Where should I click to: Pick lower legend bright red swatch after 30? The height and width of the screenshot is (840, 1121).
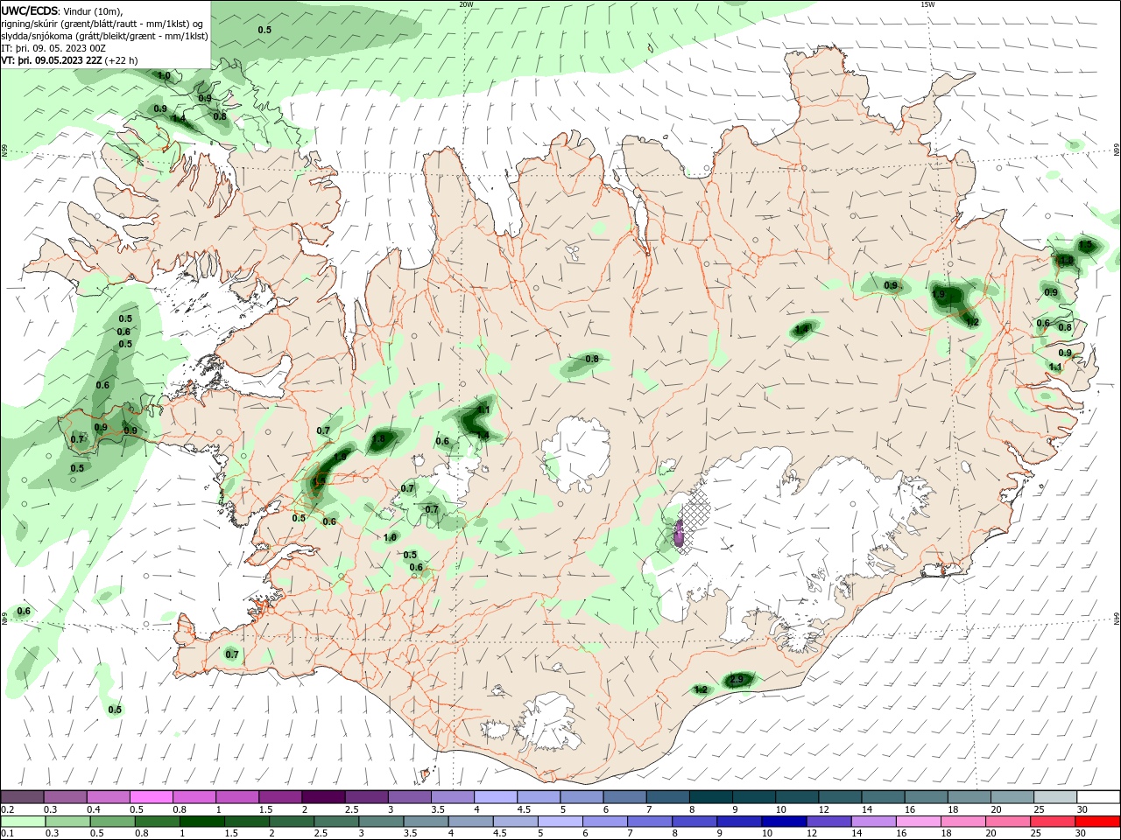1096,822
